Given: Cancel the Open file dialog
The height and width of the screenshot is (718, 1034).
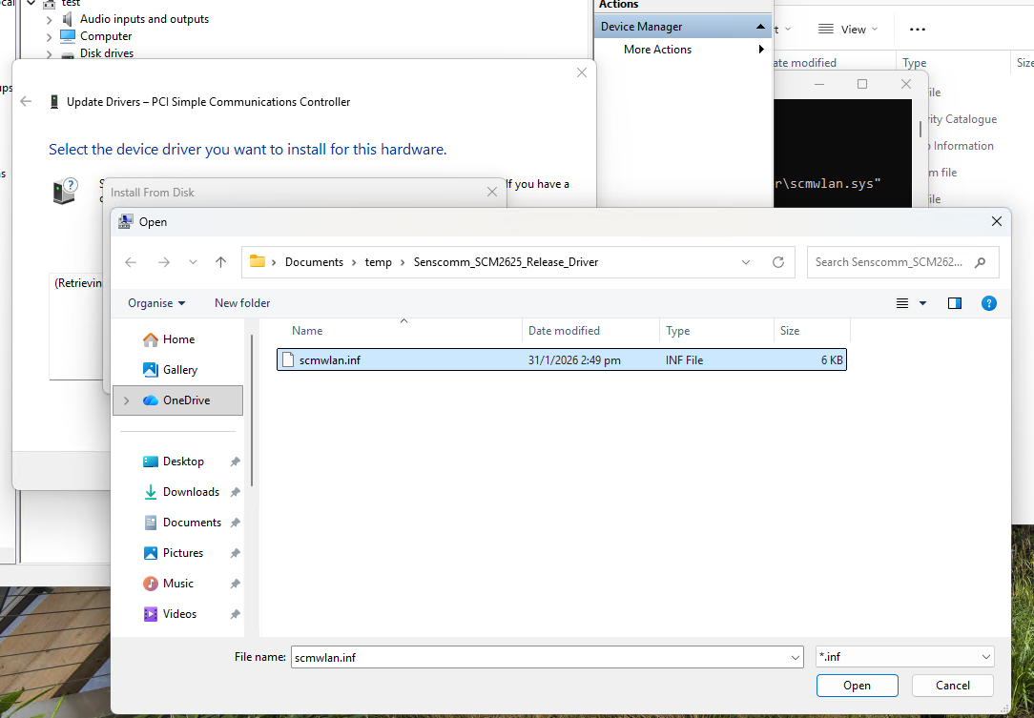Looking at the screenshot, I should pyautogui.click(x=952, y=685).
